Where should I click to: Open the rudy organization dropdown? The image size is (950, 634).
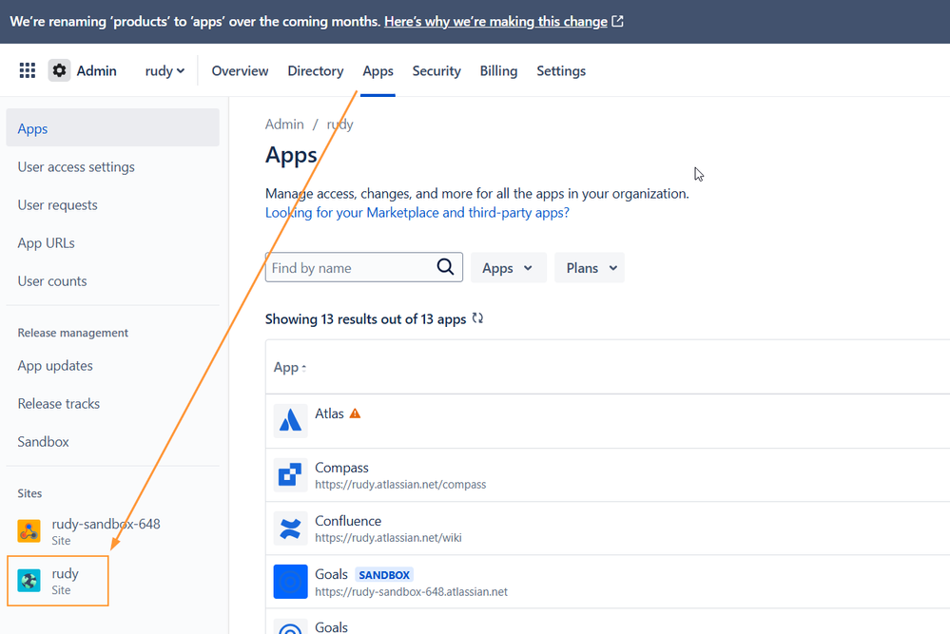click(165, 71)
